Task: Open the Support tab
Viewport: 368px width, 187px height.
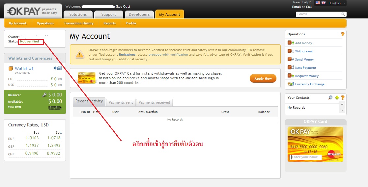Action: 109,14
